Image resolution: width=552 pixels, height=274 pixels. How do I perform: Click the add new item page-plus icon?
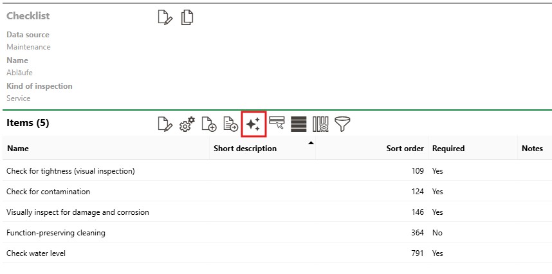209,124
